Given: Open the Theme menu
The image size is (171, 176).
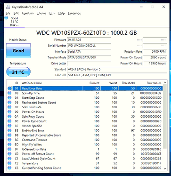Looking at the screenshot, I should pos(41,13).
